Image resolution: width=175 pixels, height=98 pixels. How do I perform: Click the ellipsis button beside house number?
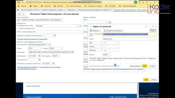[x=118, y=43]
